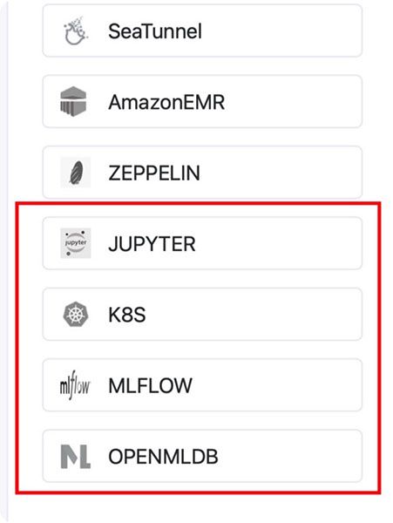Click empty right side of ZEPPELIN card
Screen dimensions: 393x523
[x=283, y=173]
